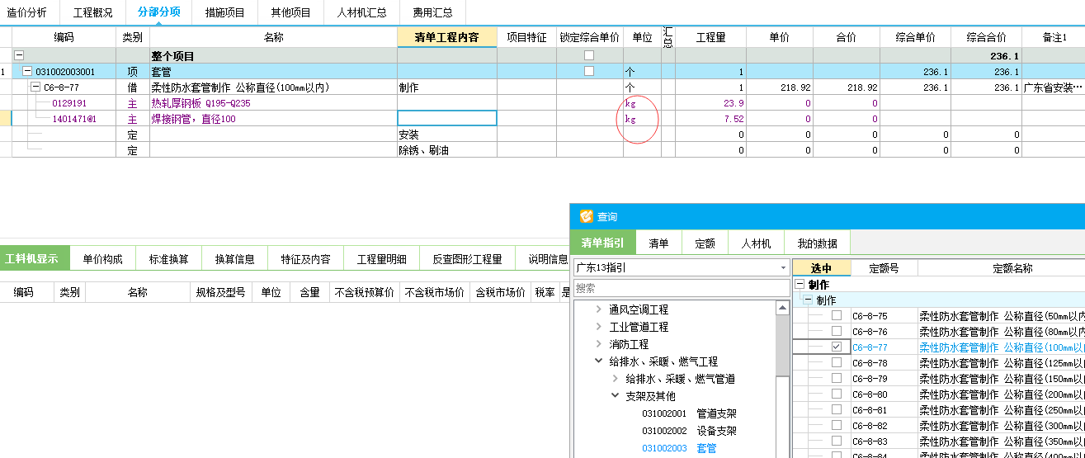1085x458 pixels.
Task: Tick the checkbox for quota C6-8-83
Action: click(837, 441)
